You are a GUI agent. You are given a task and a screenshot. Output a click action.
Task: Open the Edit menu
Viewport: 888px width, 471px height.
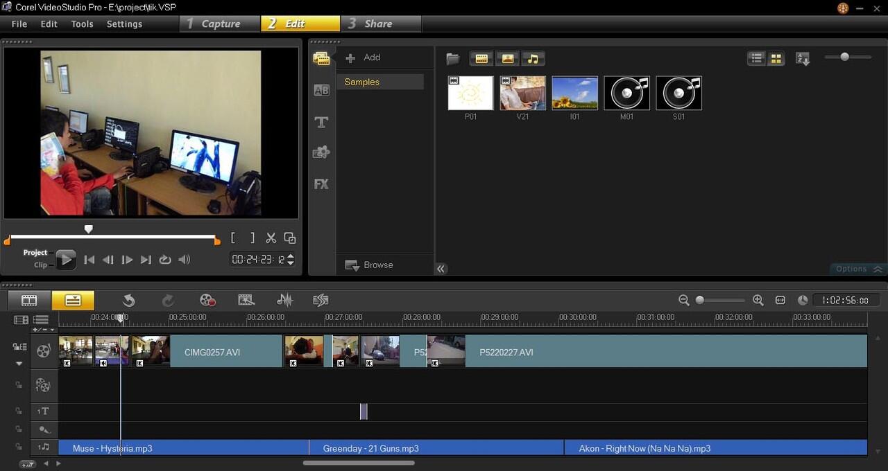(x=49, y=24)
